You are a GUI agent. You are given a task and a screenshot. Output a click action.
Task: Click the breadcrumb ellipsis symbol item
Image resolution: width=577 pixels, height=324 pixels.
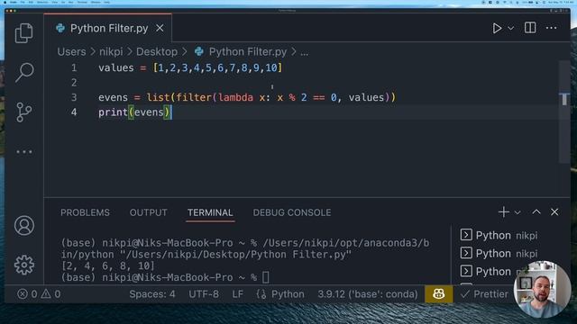point(305,52)
